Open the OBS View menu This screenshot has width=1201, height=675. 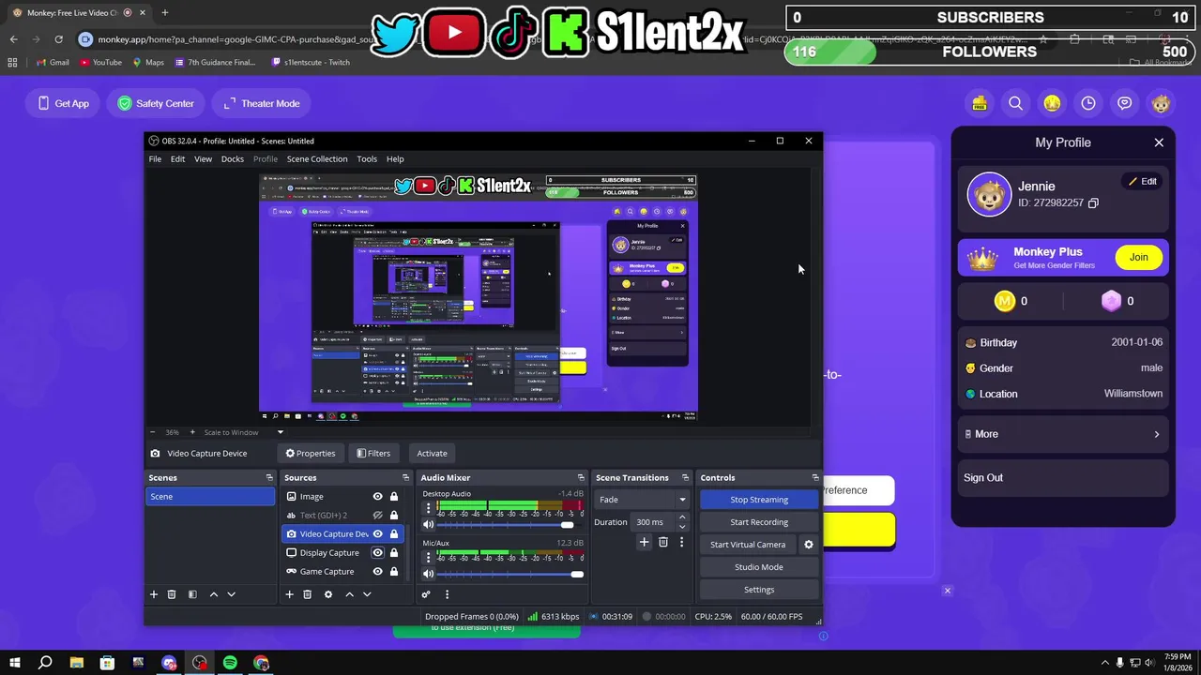coord(203,159)
